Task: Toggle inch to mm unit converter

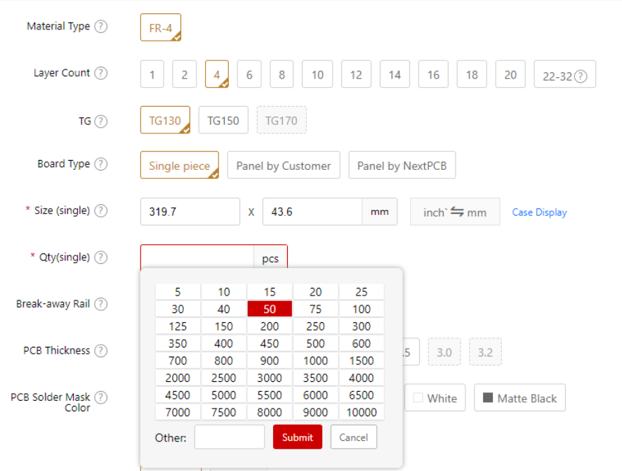Action: point(455,212)
